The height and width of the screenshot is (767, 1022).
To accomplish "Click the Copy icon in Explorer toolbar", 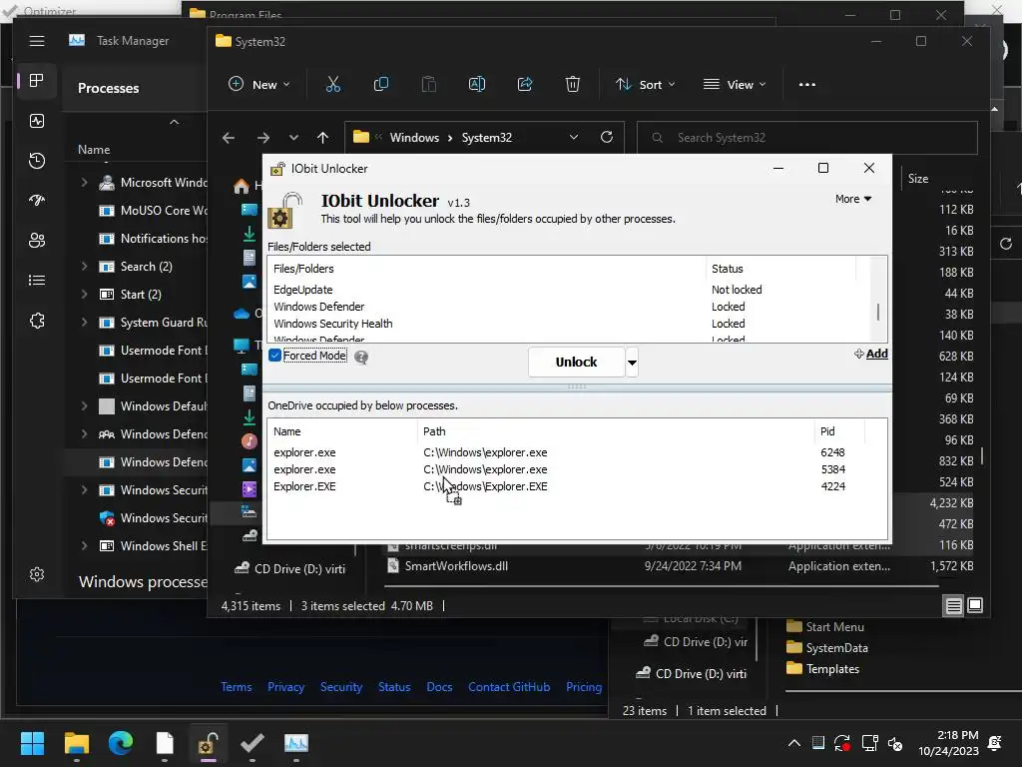I will pos(380,84).
